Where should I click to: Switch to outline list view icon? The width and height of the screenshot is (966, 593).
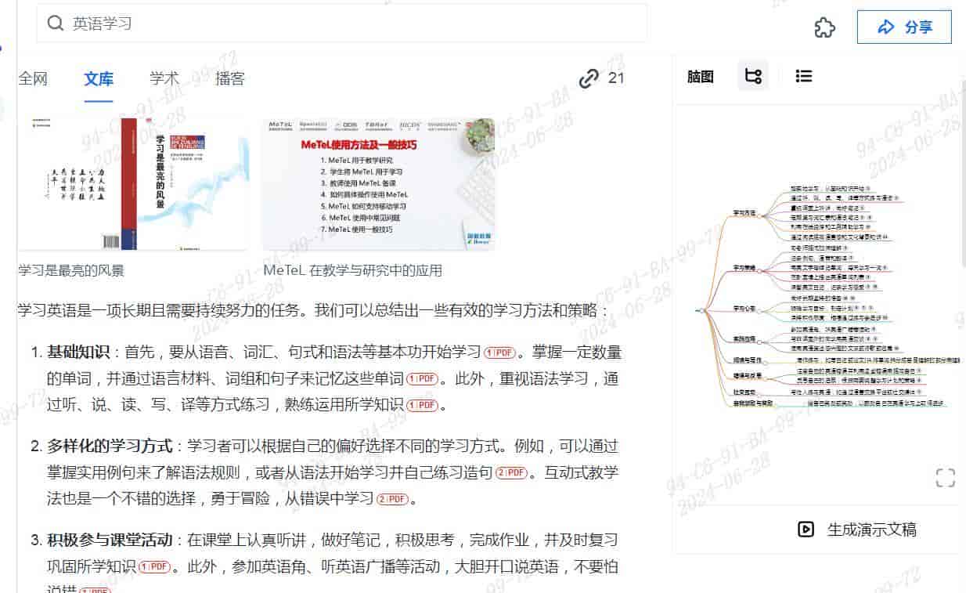click(804, 76)
